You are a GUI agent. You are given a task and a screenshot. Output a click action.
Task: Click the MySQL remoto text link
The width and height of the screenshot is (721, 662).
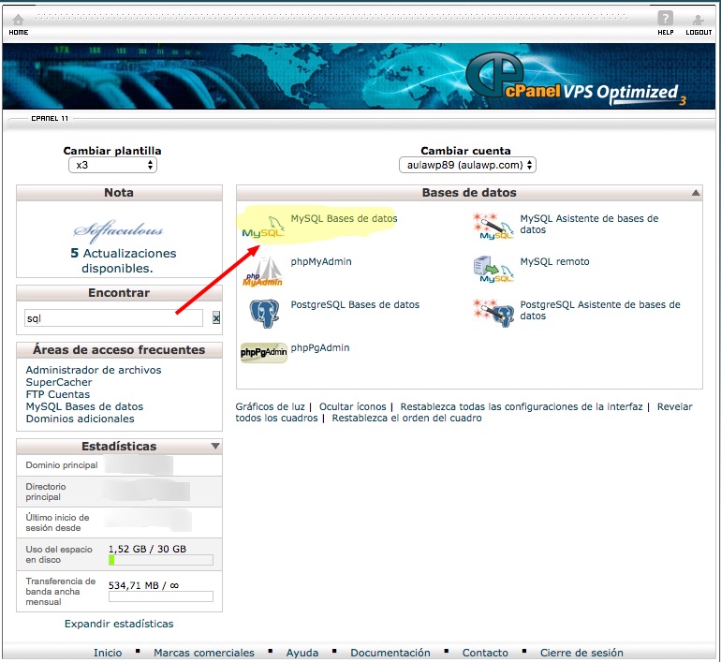coord(554,261)
